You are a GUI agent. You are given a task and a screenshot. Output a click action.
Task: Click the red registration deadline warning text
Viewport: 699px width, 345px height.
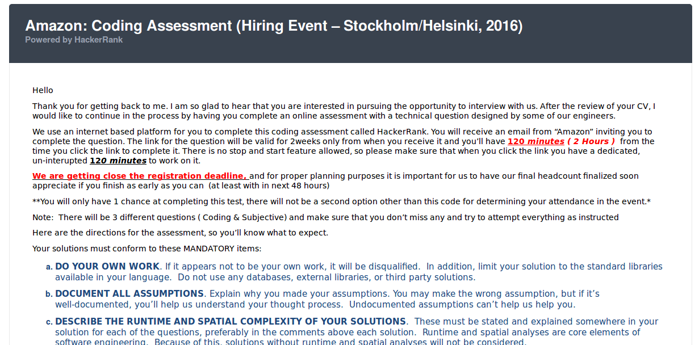tap(140, 176)
